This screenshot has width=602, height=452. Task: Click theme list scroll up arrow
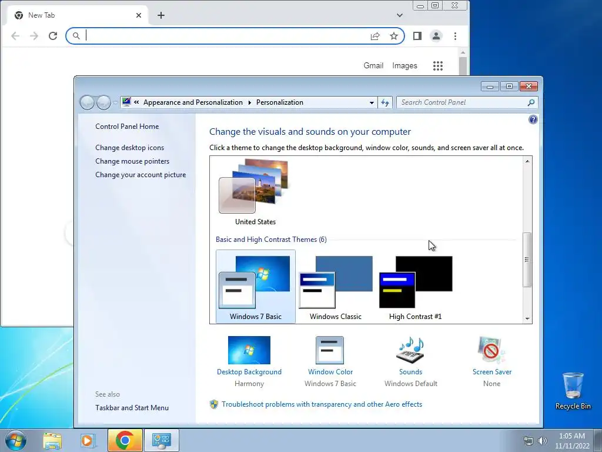[527, 161]
